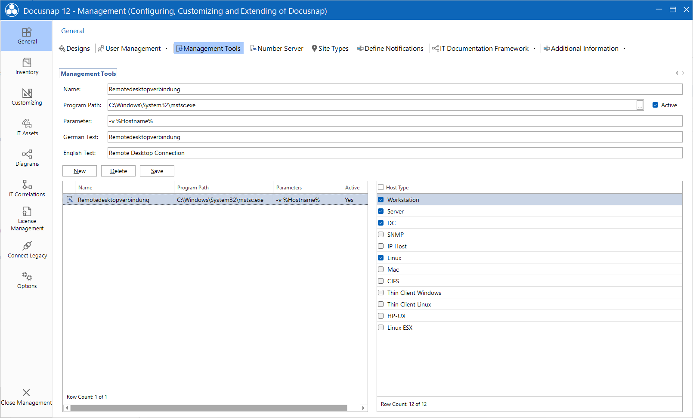
Task: Uncheck the Workstation host type
Action: (x=381, y=200)
